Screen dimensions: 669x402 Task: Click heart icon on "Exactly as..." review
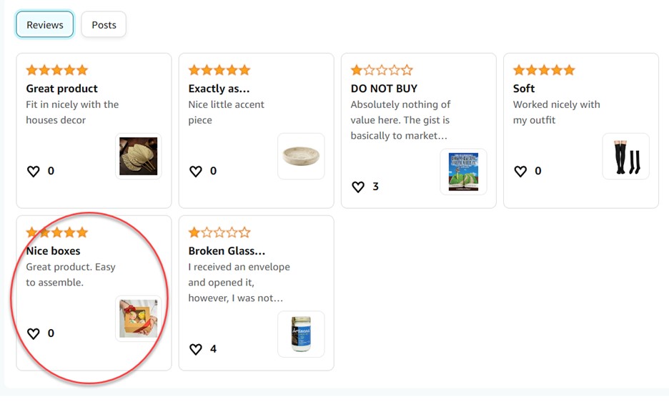(196, 171)
